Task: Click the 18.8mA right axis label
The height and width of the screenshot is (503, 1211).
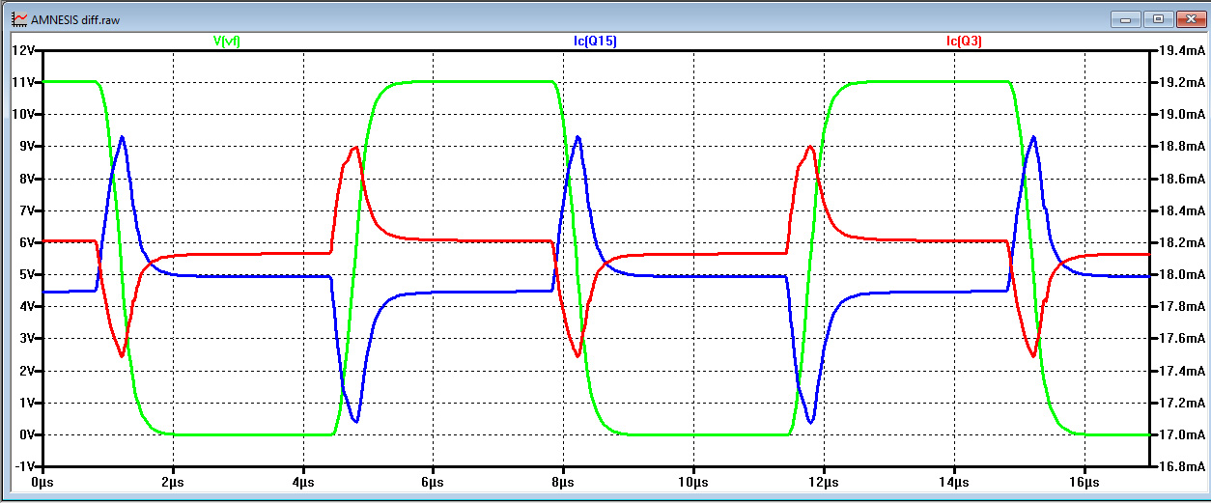Action: [x=1182, y=147]
